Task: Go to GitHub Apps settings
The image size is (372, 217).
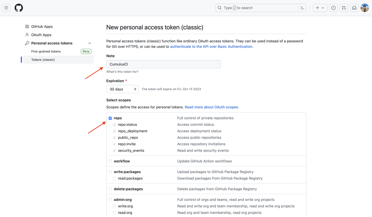Action: 42,27
